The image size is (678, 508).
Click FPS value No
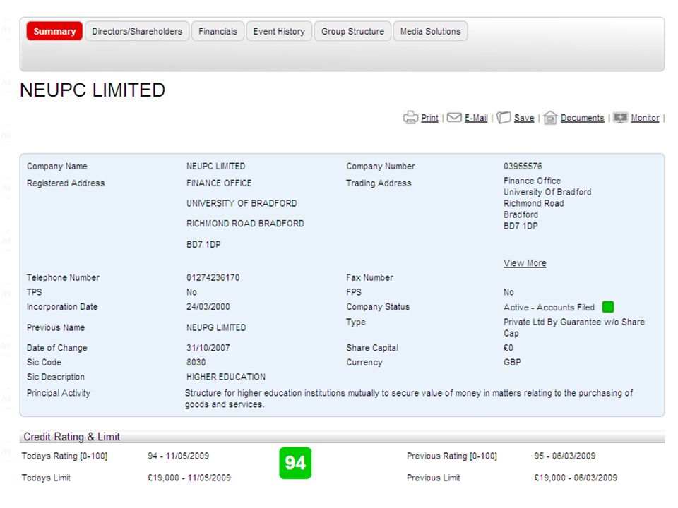pos(509,292)
